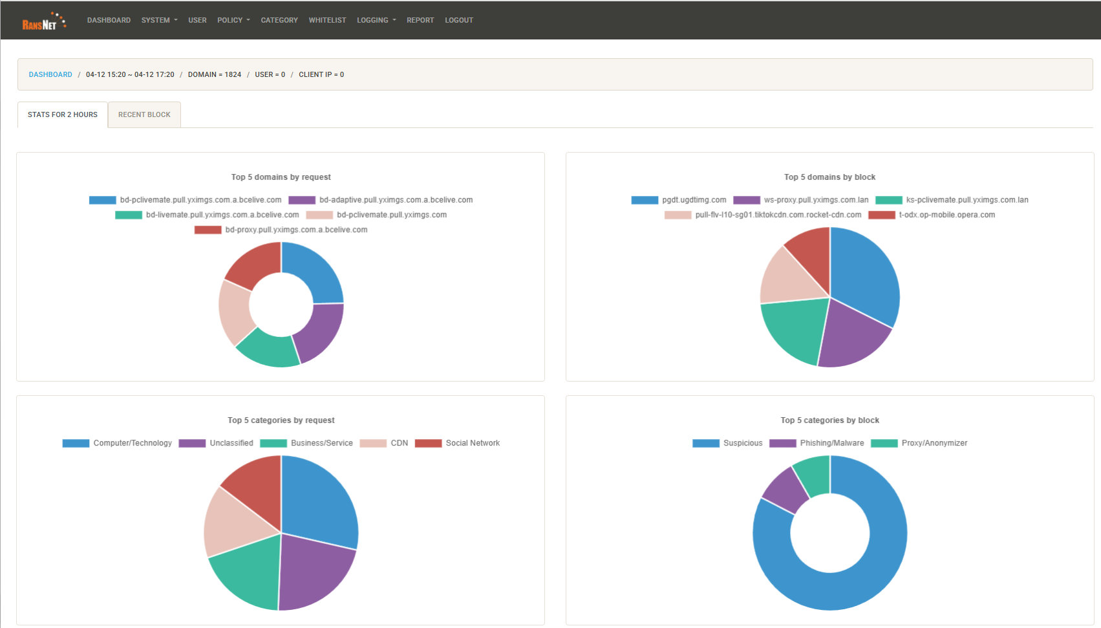This screenshot has height=628, width=1101.
Task: Open the LOGGING dropdown
Action: click(375, 20)
